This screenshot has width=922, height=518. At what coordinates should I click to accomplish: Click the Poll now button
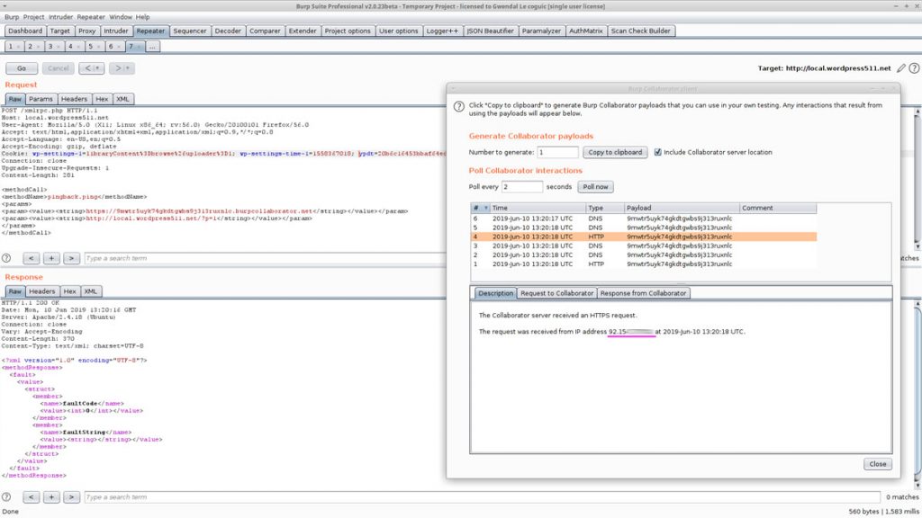pyautogui.click(x=596, y=187)
